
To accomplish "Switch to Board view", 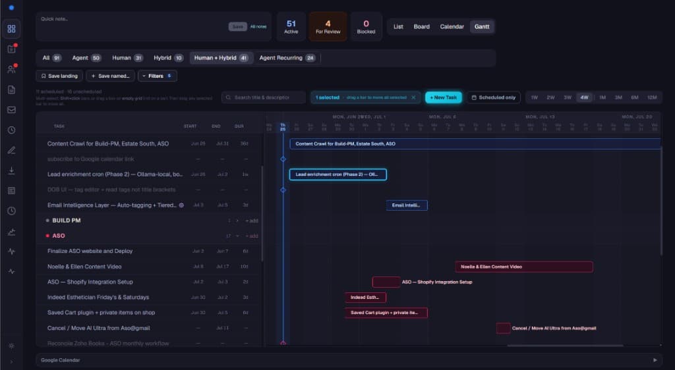I will tap(421, 26).
